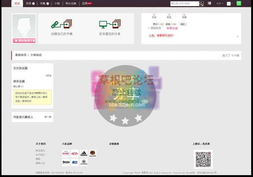Open the 消息 messages dropdown
The image size is (253, 177).
click(220, 4)
